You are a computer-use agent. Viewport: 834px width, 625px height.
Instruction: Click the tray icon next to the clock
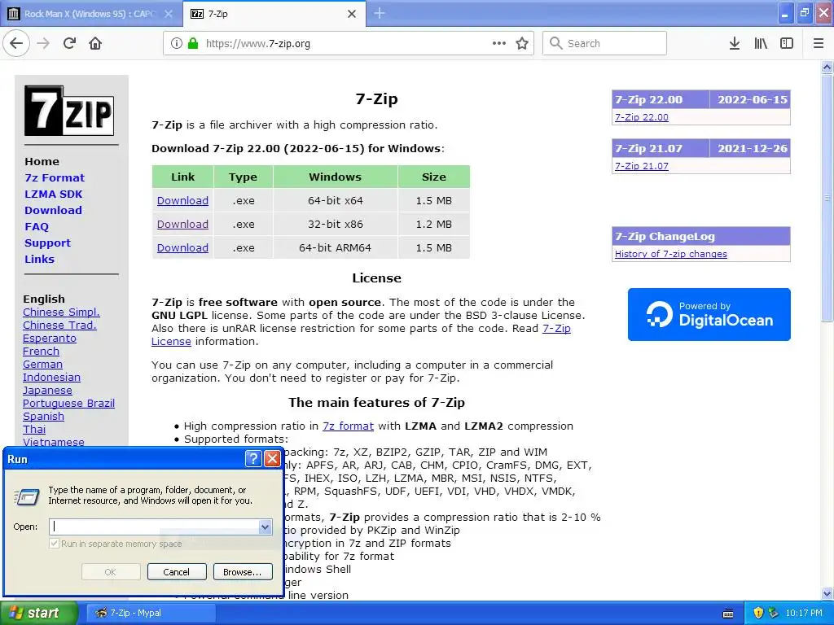point(774,613)
